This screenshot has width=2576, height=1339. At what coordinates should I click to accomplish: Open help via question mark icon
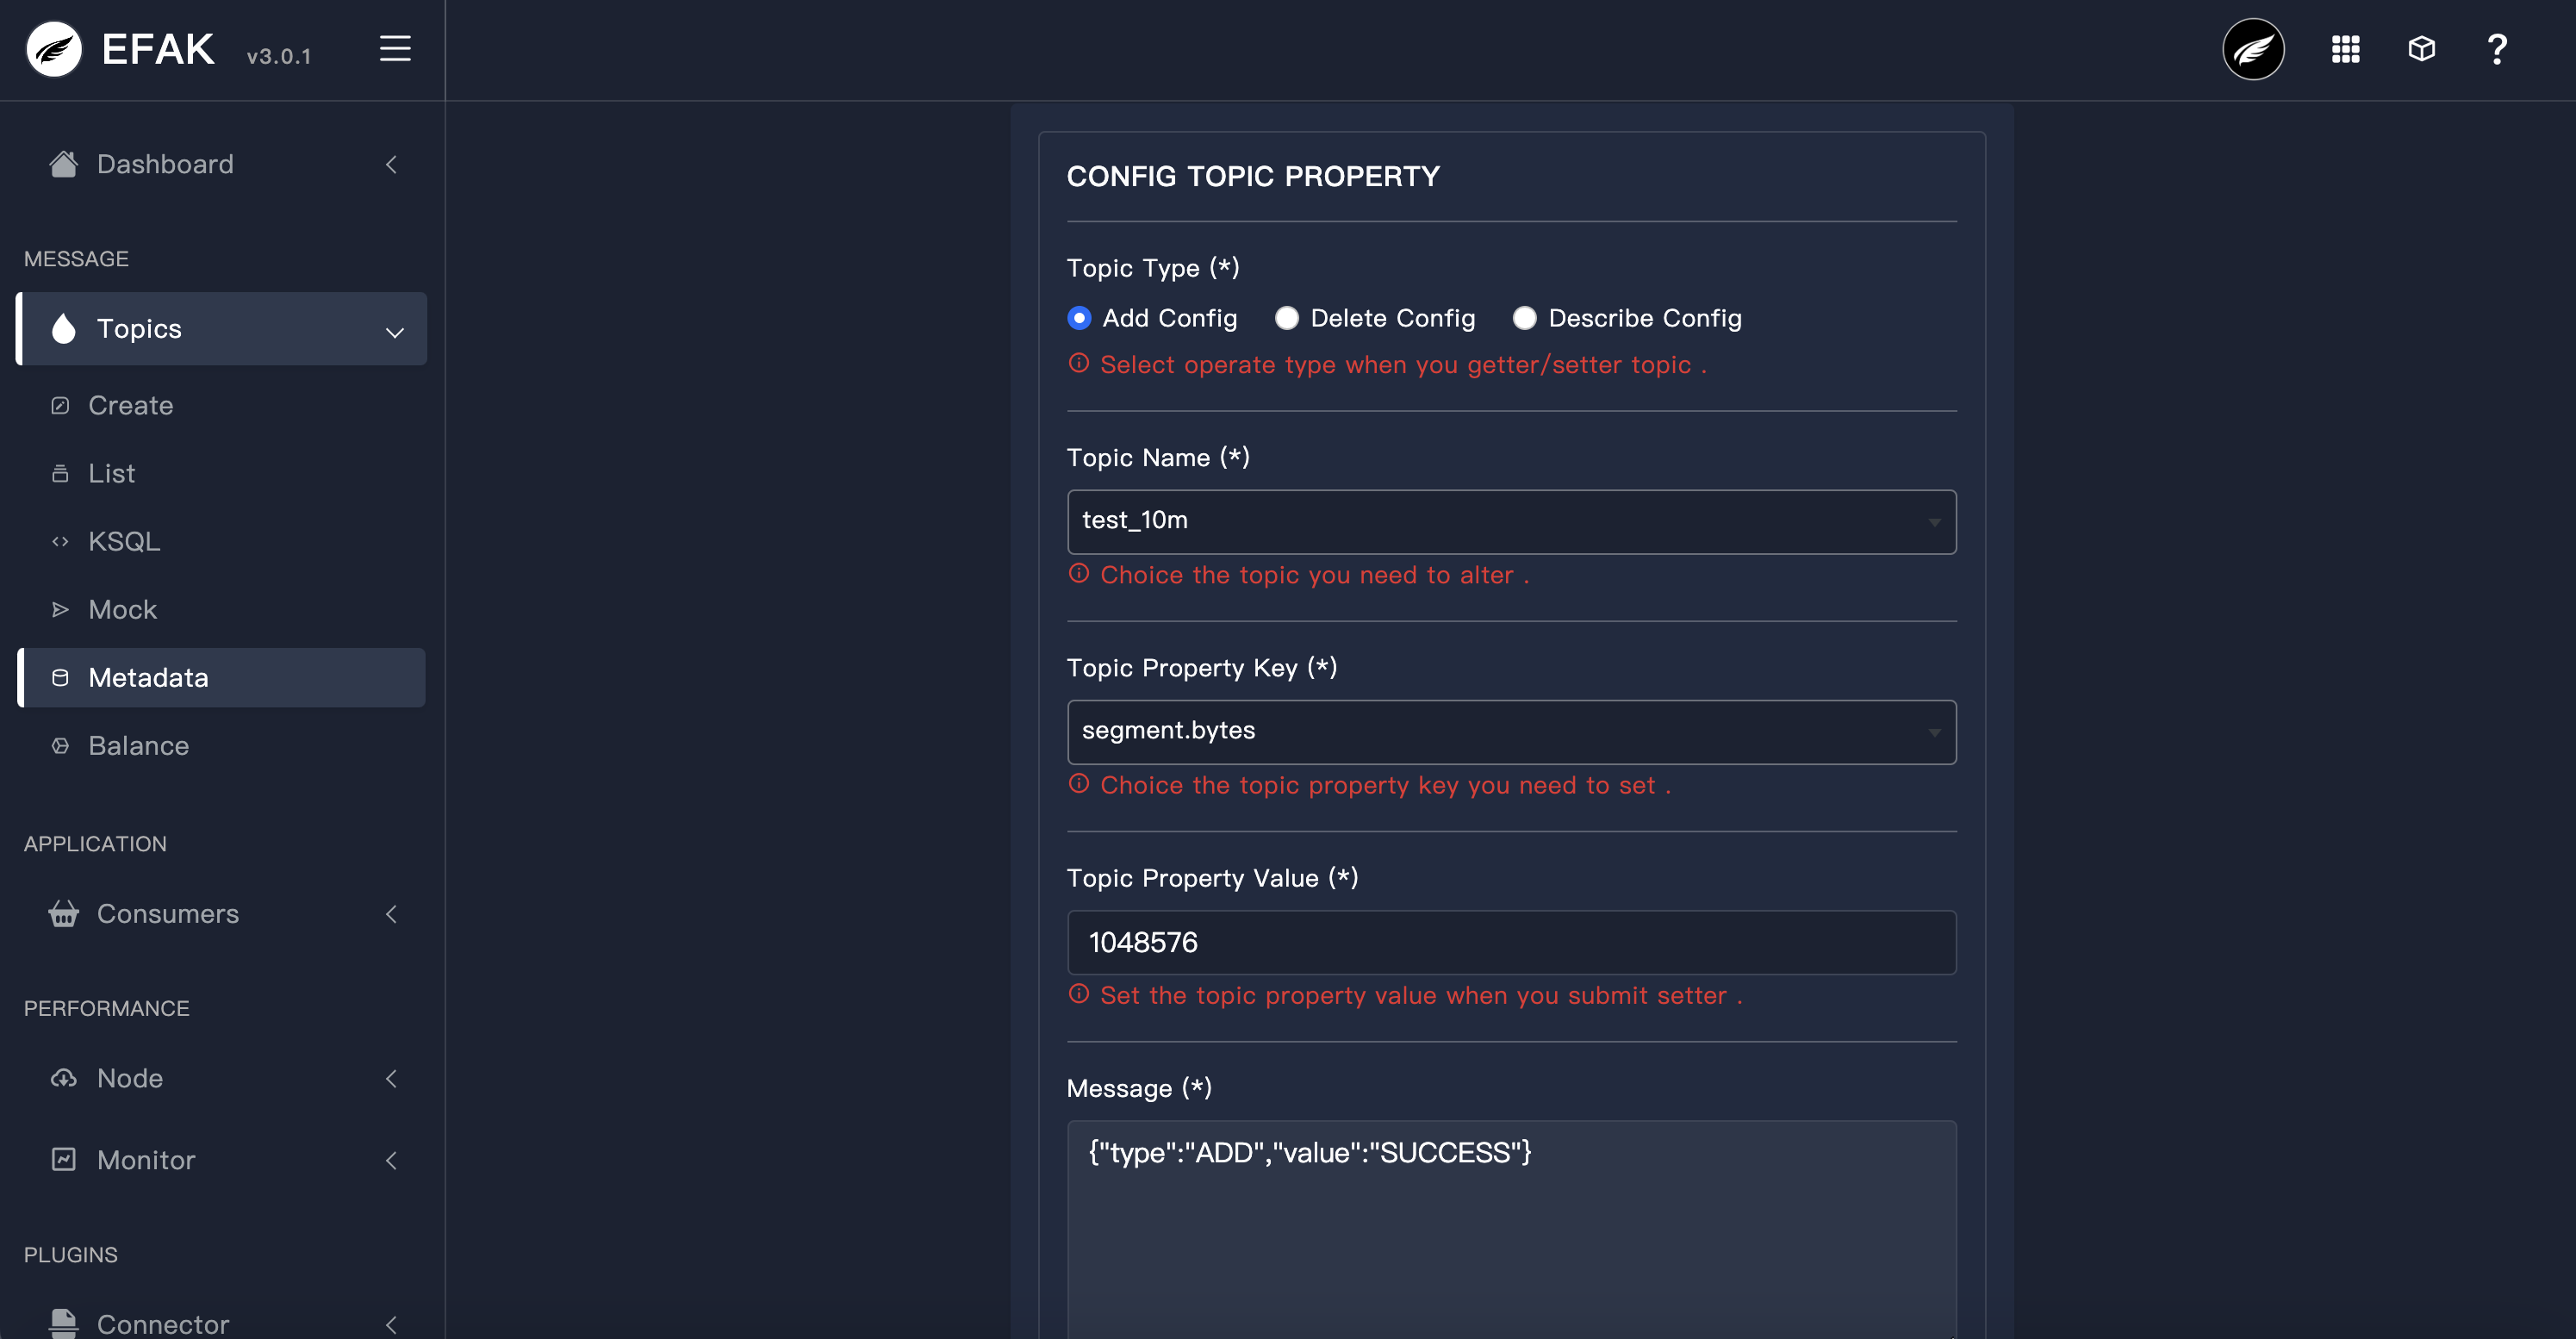click(x=2496, y=49)
